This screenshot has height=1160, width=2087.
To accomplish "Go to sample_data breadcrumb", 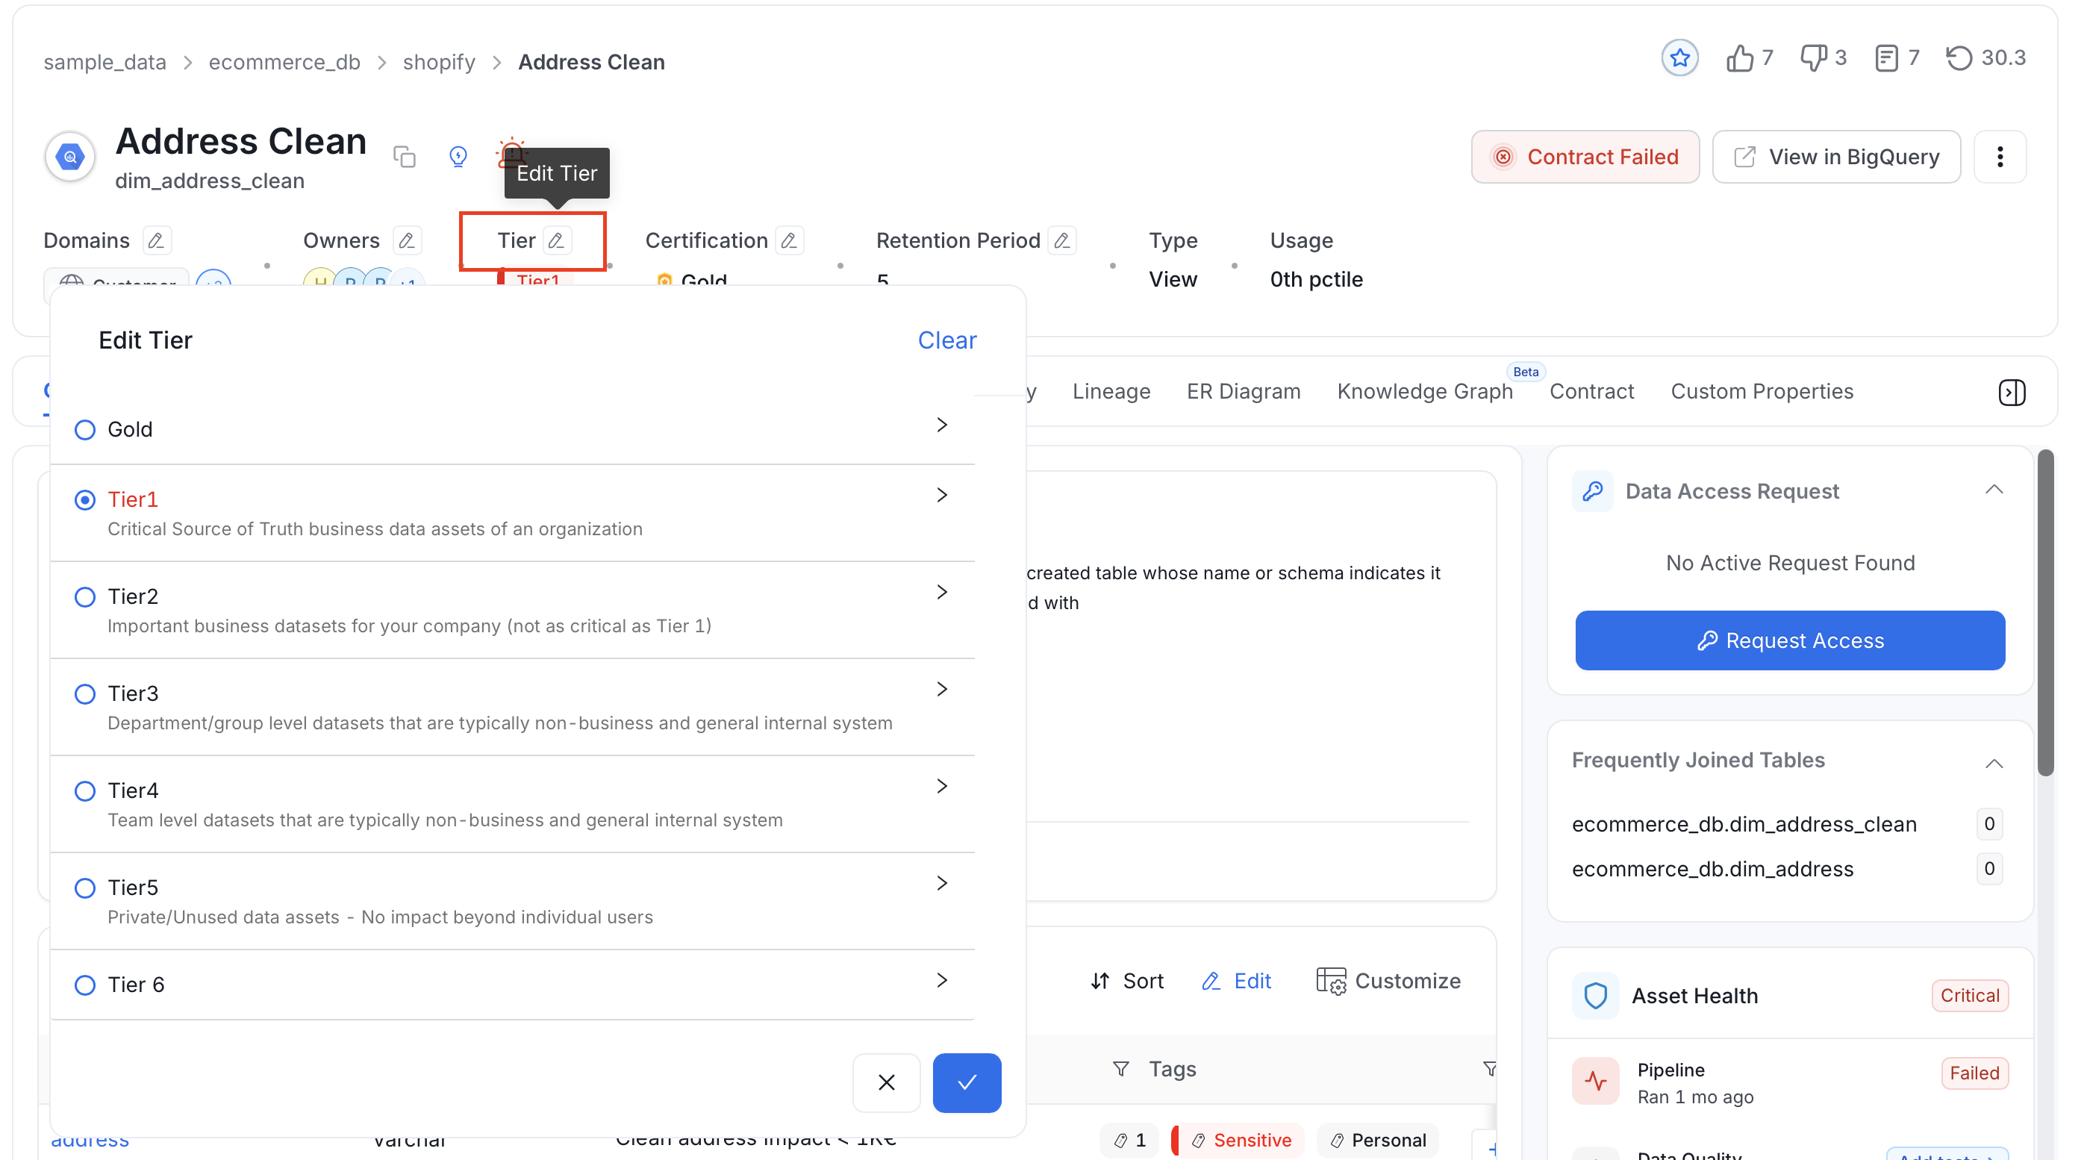I will click(x=104, y=63).
